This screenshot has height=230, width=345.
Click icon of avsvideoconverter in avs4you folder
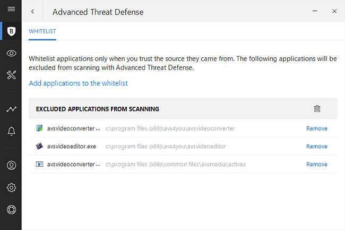[39, 128]
